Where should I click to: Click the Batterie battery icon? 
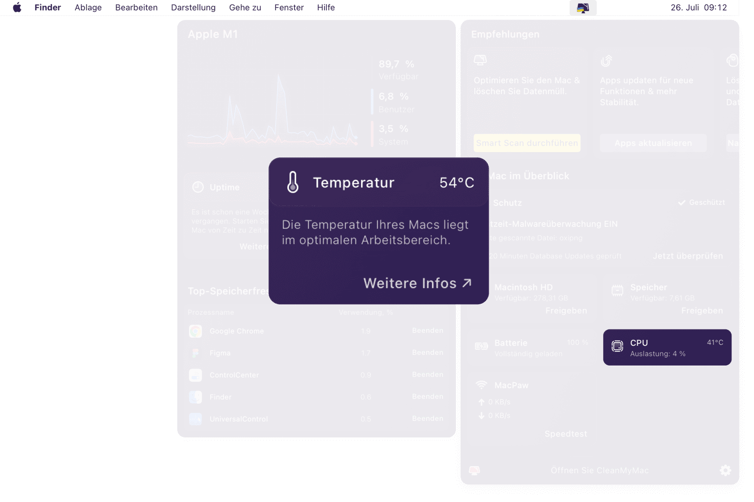tap(481, 347)
